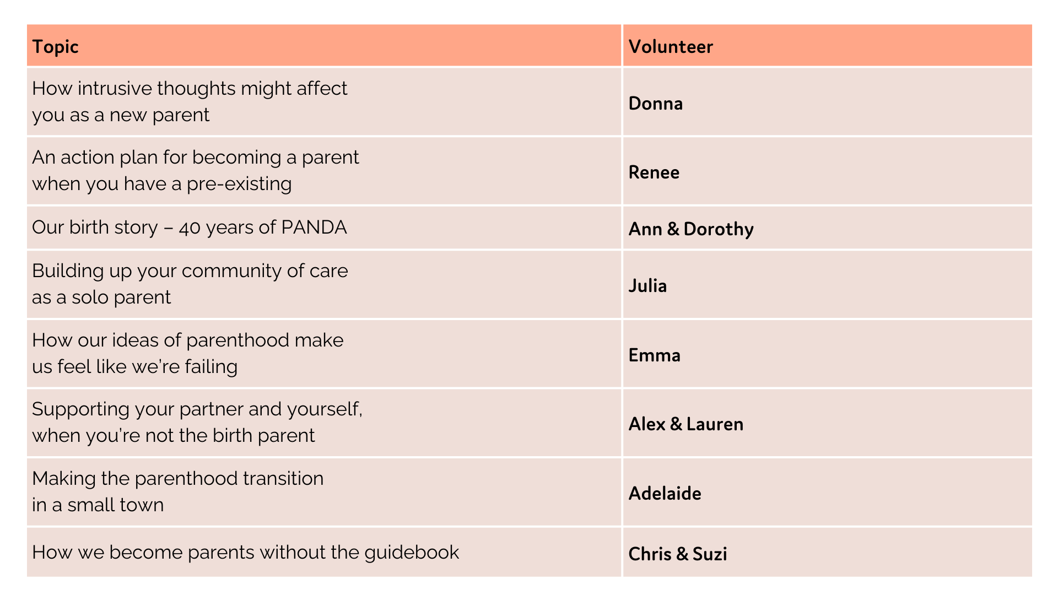This screenshot has height=595, width=1058.
Task: Click Supporting your partner and yourself topic
Action: (x=324, y=423)
